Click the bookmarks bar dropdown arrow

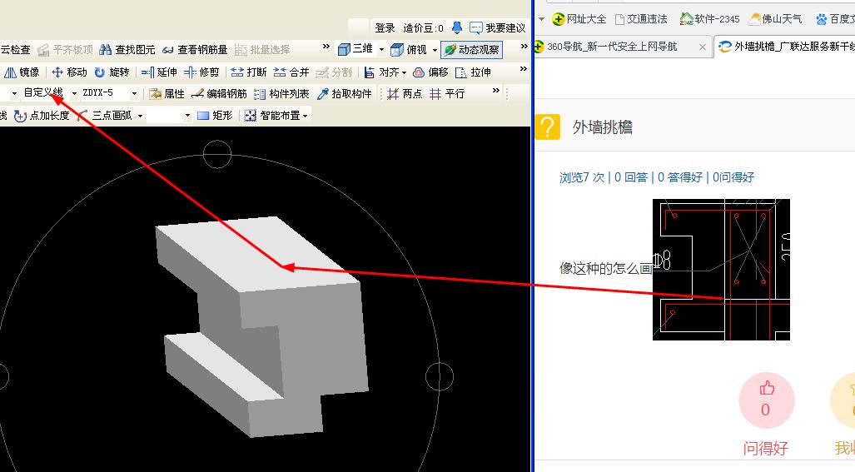click(x=541, y=19)
